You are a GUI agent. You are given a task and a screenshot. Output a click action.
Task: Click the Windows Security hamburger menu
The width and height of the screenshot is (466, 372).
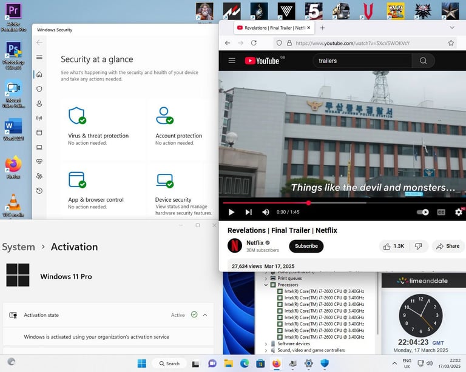39,57
